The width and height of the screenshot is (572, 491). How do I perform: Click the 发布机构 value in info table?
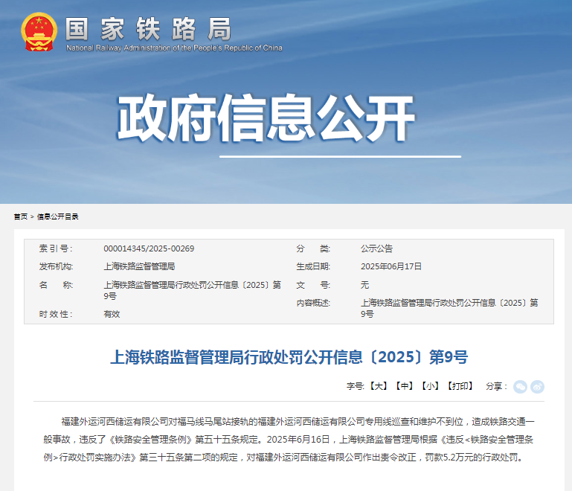(x=139, y=266)
